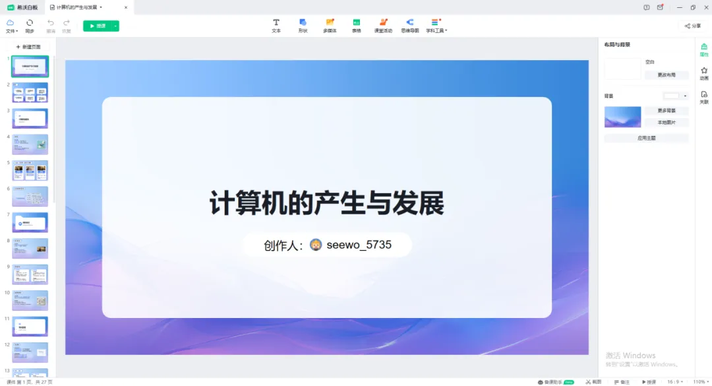712x386 pixels.
Task: Select slide 9 thumbnail
Action: pyautogui.click(x=30, y=274)
